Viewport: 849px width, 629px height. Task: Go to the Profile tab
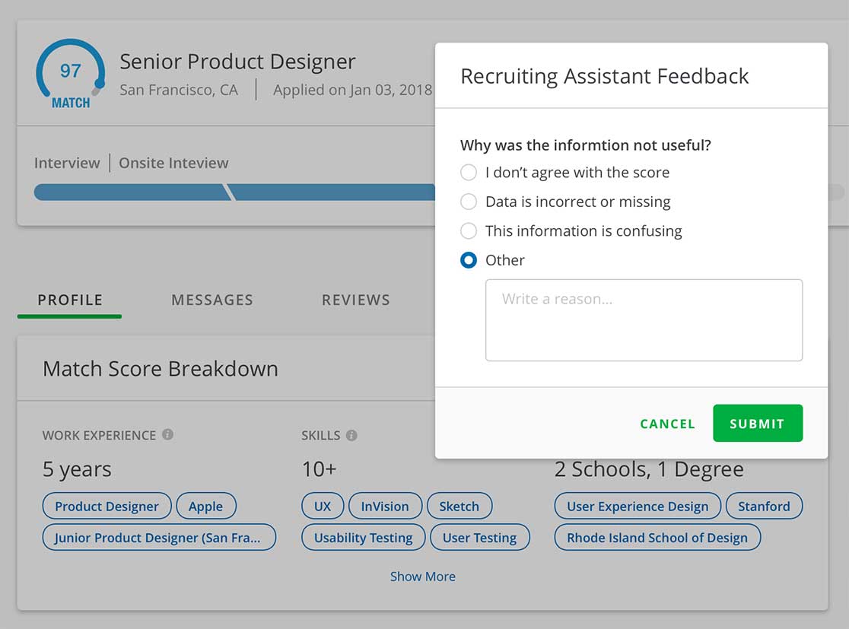coord(70,300)
